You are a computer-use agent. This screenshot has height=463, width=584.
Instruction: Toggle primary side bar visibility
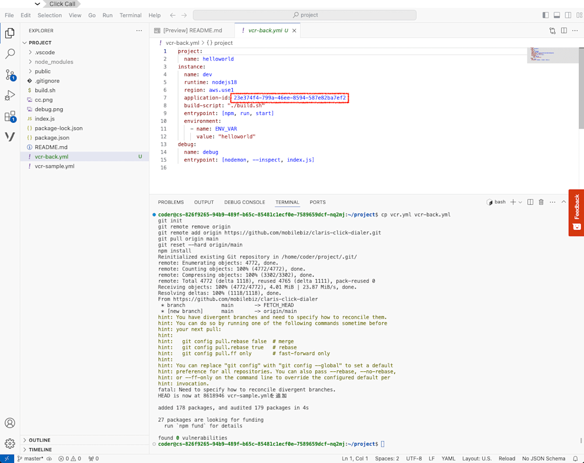pyautogui.click(x=546, y=15)
